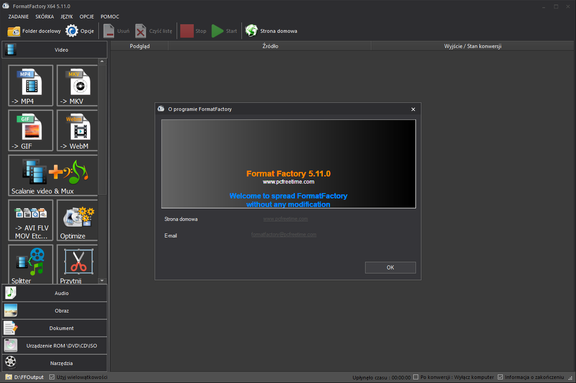Click the FormatFactory title bar app icon
Viewport: 576px width, 383px height.
point(6,6)
